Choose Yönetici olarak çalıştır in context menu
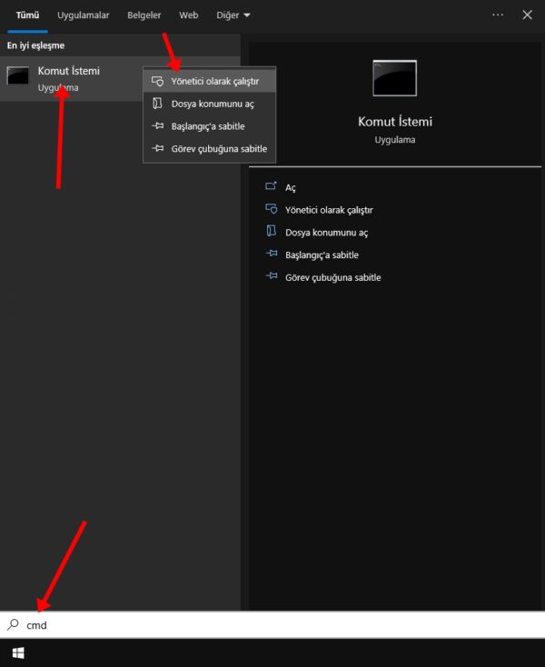Viewport: 545px width, 667px height. (214, 81)
